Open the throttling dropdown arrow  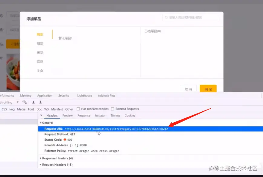pos(18,102)
